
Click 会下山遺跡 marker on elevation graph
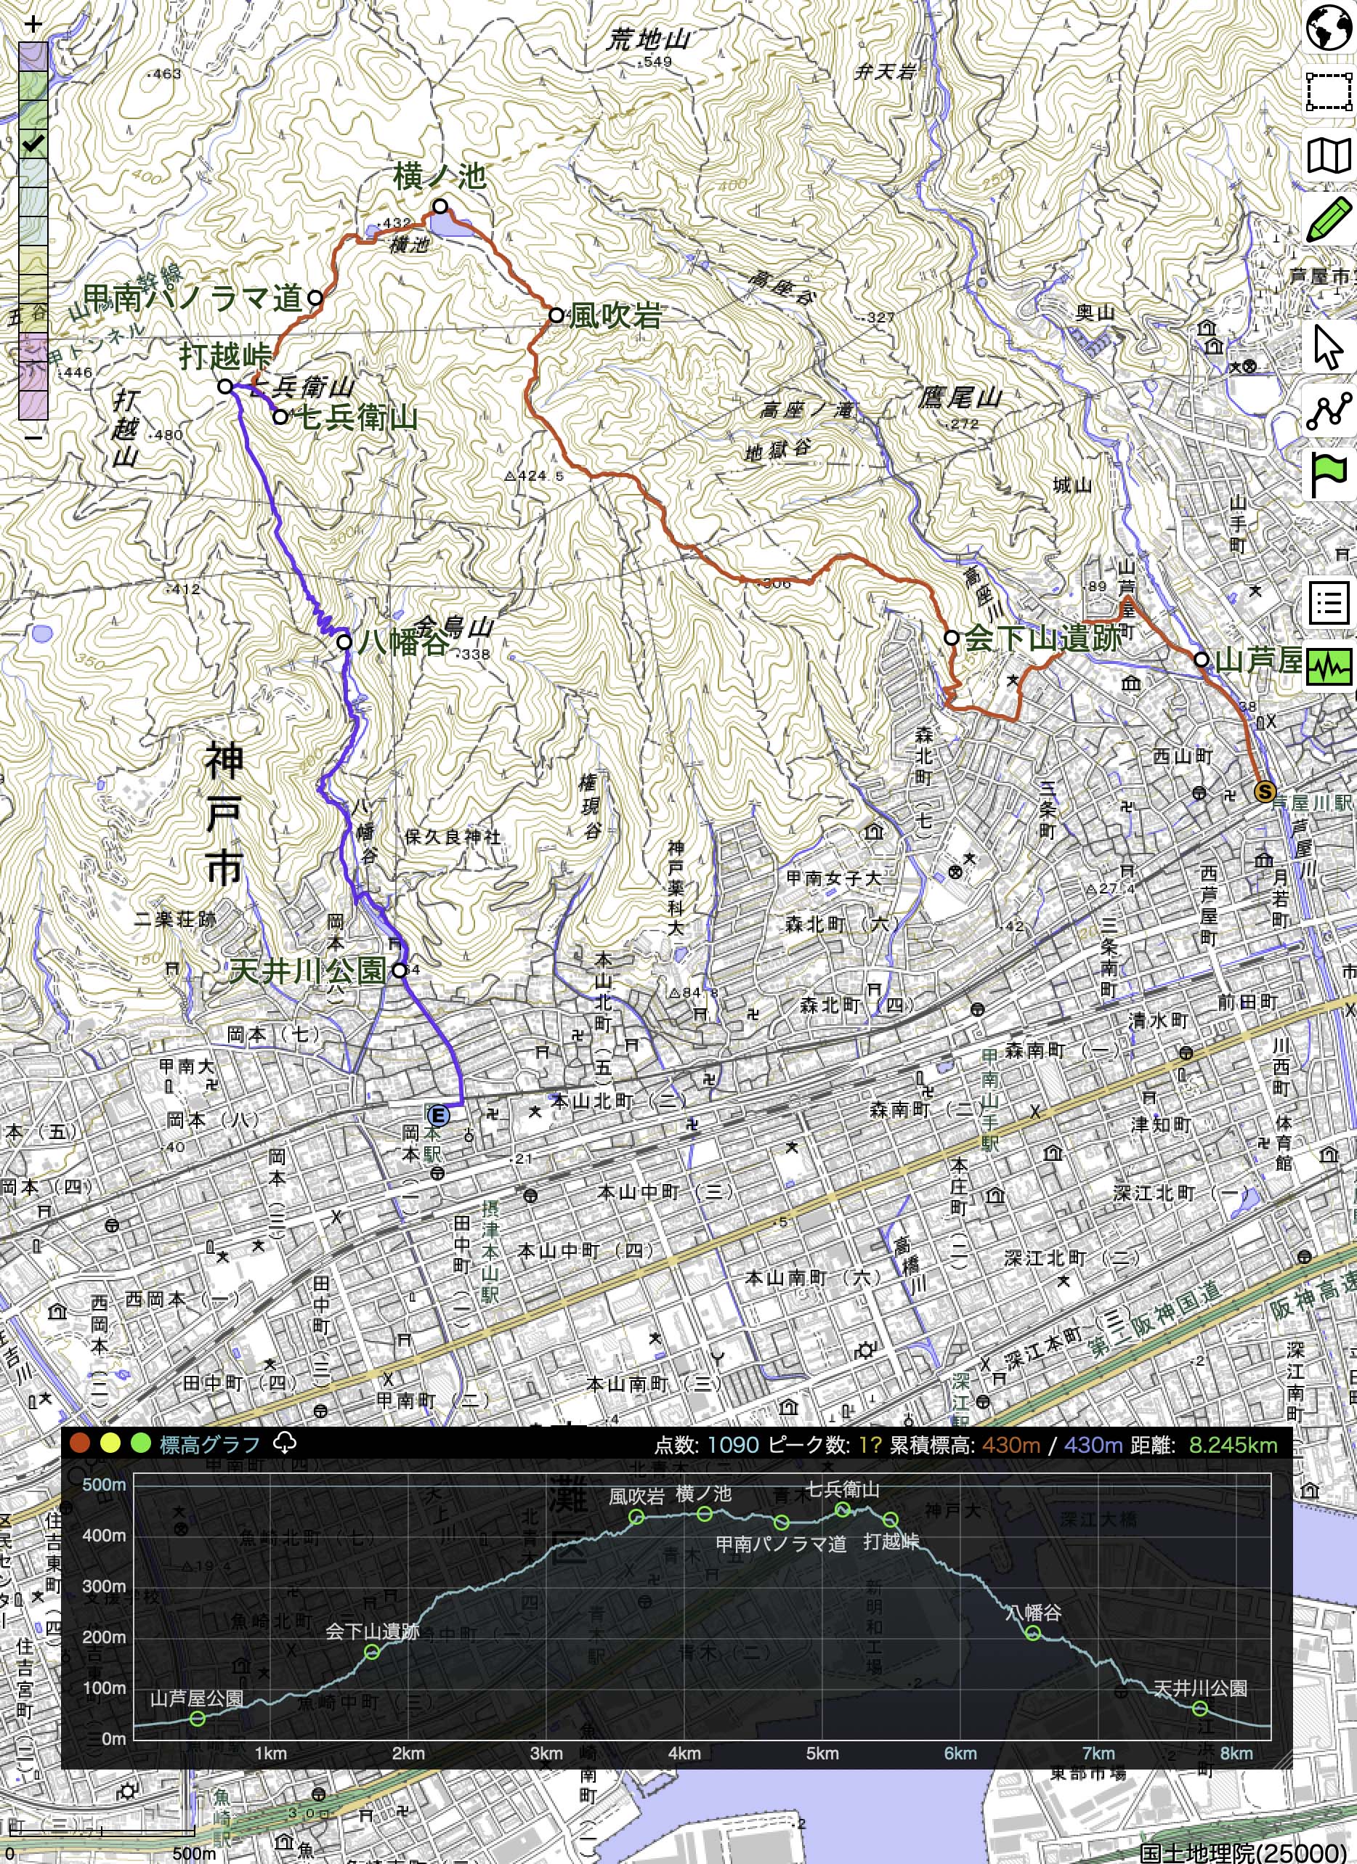pos(373,1652)
